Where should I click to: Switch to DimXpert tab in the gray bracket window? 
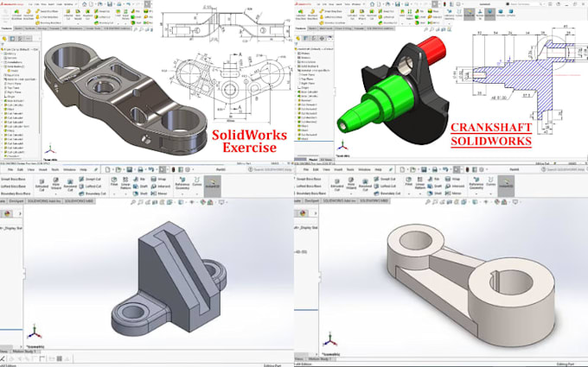tap(16, 201)
